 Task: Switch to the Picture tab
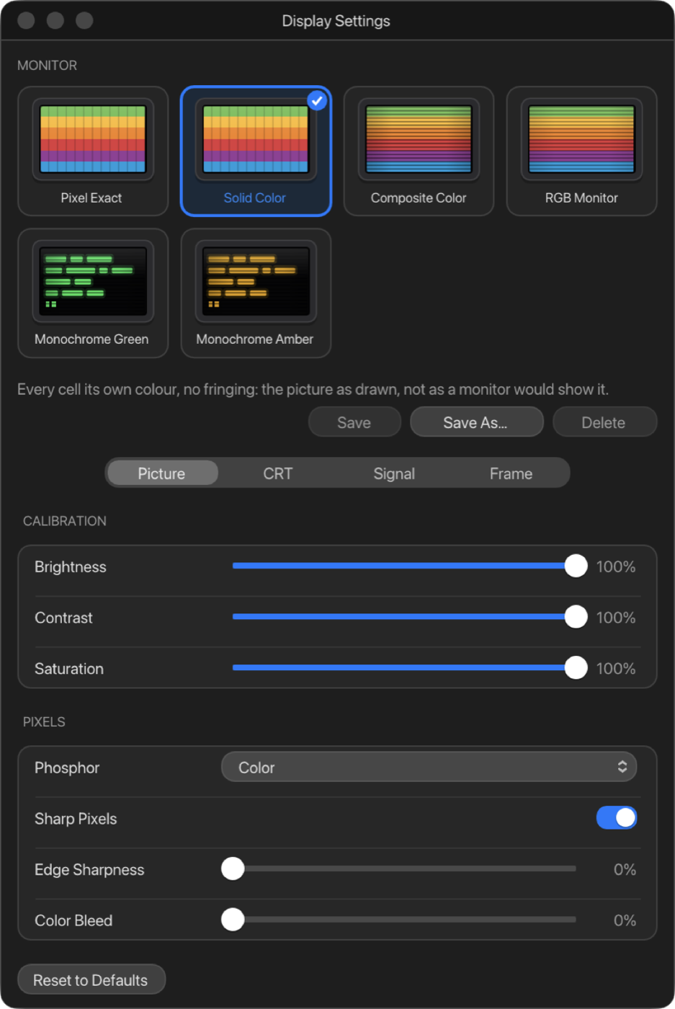tap(162, 474)
